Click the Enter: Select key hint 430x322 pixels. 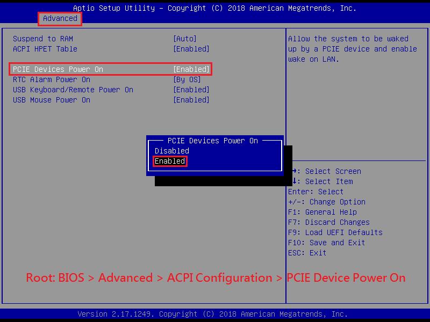316,192
